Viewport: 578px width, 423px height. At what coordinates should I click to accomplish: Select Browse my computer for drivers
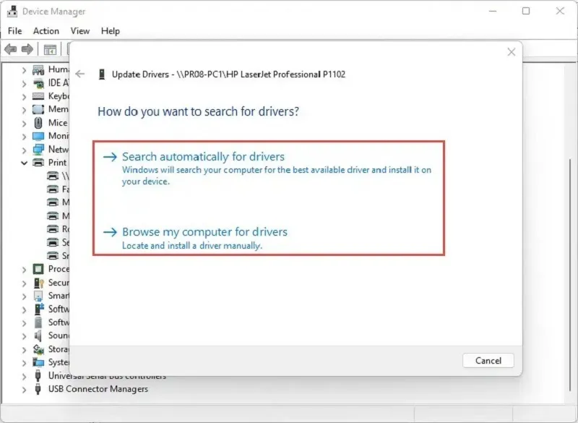pos(195,238)
